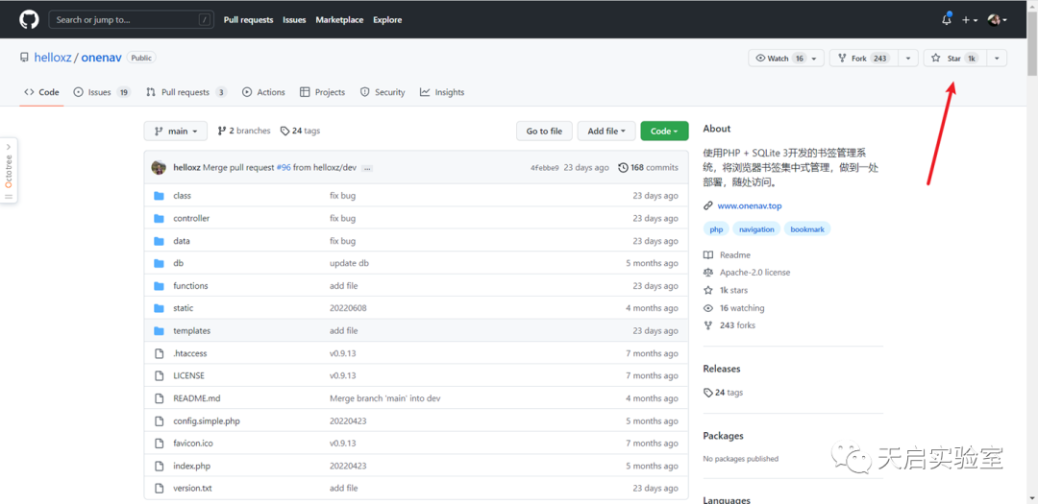Open the onenav repository link
Image resolution: width=1038 pixels, height=504 pixels.
point(101,58)
